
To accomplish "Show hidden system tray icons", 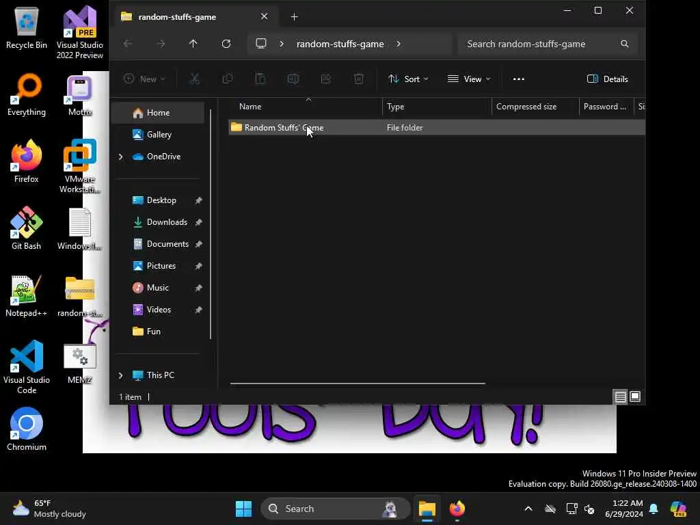I will tap(528, 509).
